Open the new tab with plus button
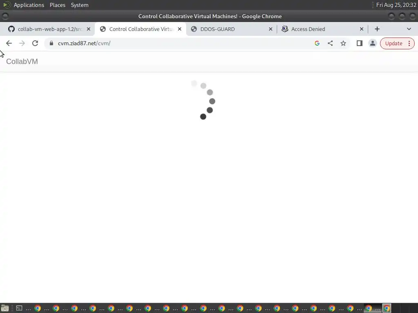Viewport: 418px width, 313px height. tap(377, 29)
